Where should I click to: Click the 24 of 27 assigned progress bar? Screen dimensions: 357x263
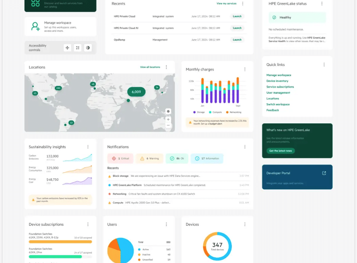tap(60, 257)
